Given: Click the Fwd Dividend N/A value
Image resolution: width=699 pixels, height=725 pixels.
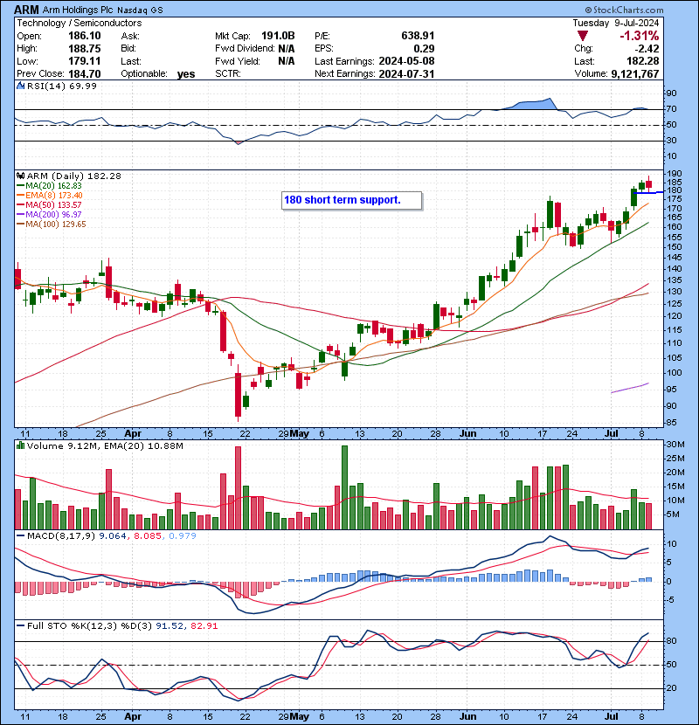Looking at the screenshot, I should click(x=287, y=48).
